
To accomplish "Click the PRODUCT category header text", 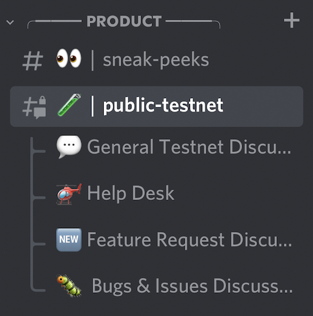I will point(124,21).
